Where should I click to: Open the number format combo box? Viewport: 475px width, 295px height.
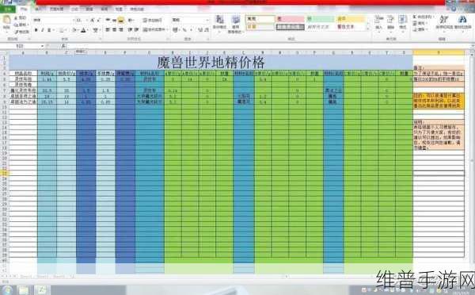coord(190,20)
